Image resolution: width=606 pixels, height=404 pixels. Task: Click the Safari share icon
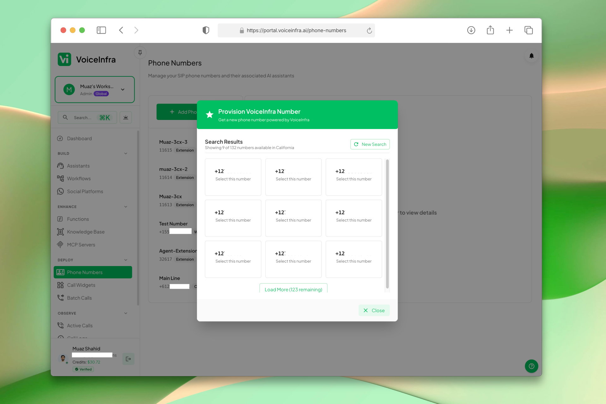click(490, 30)
